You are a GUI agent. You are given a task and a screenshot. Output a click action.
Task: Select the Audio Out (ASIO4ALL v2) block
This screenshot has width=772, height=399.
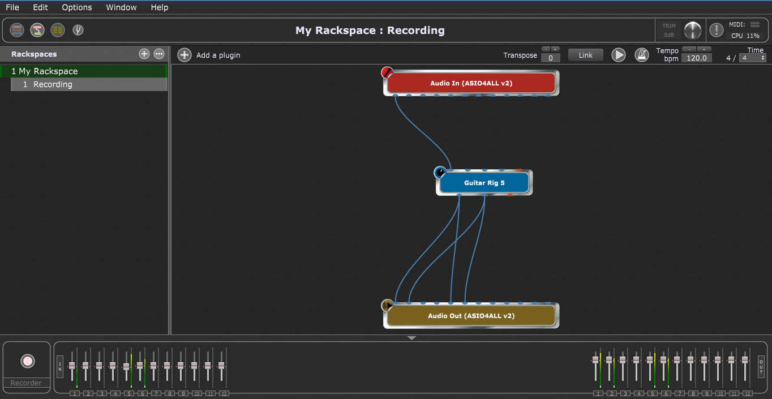coord(471,316)
